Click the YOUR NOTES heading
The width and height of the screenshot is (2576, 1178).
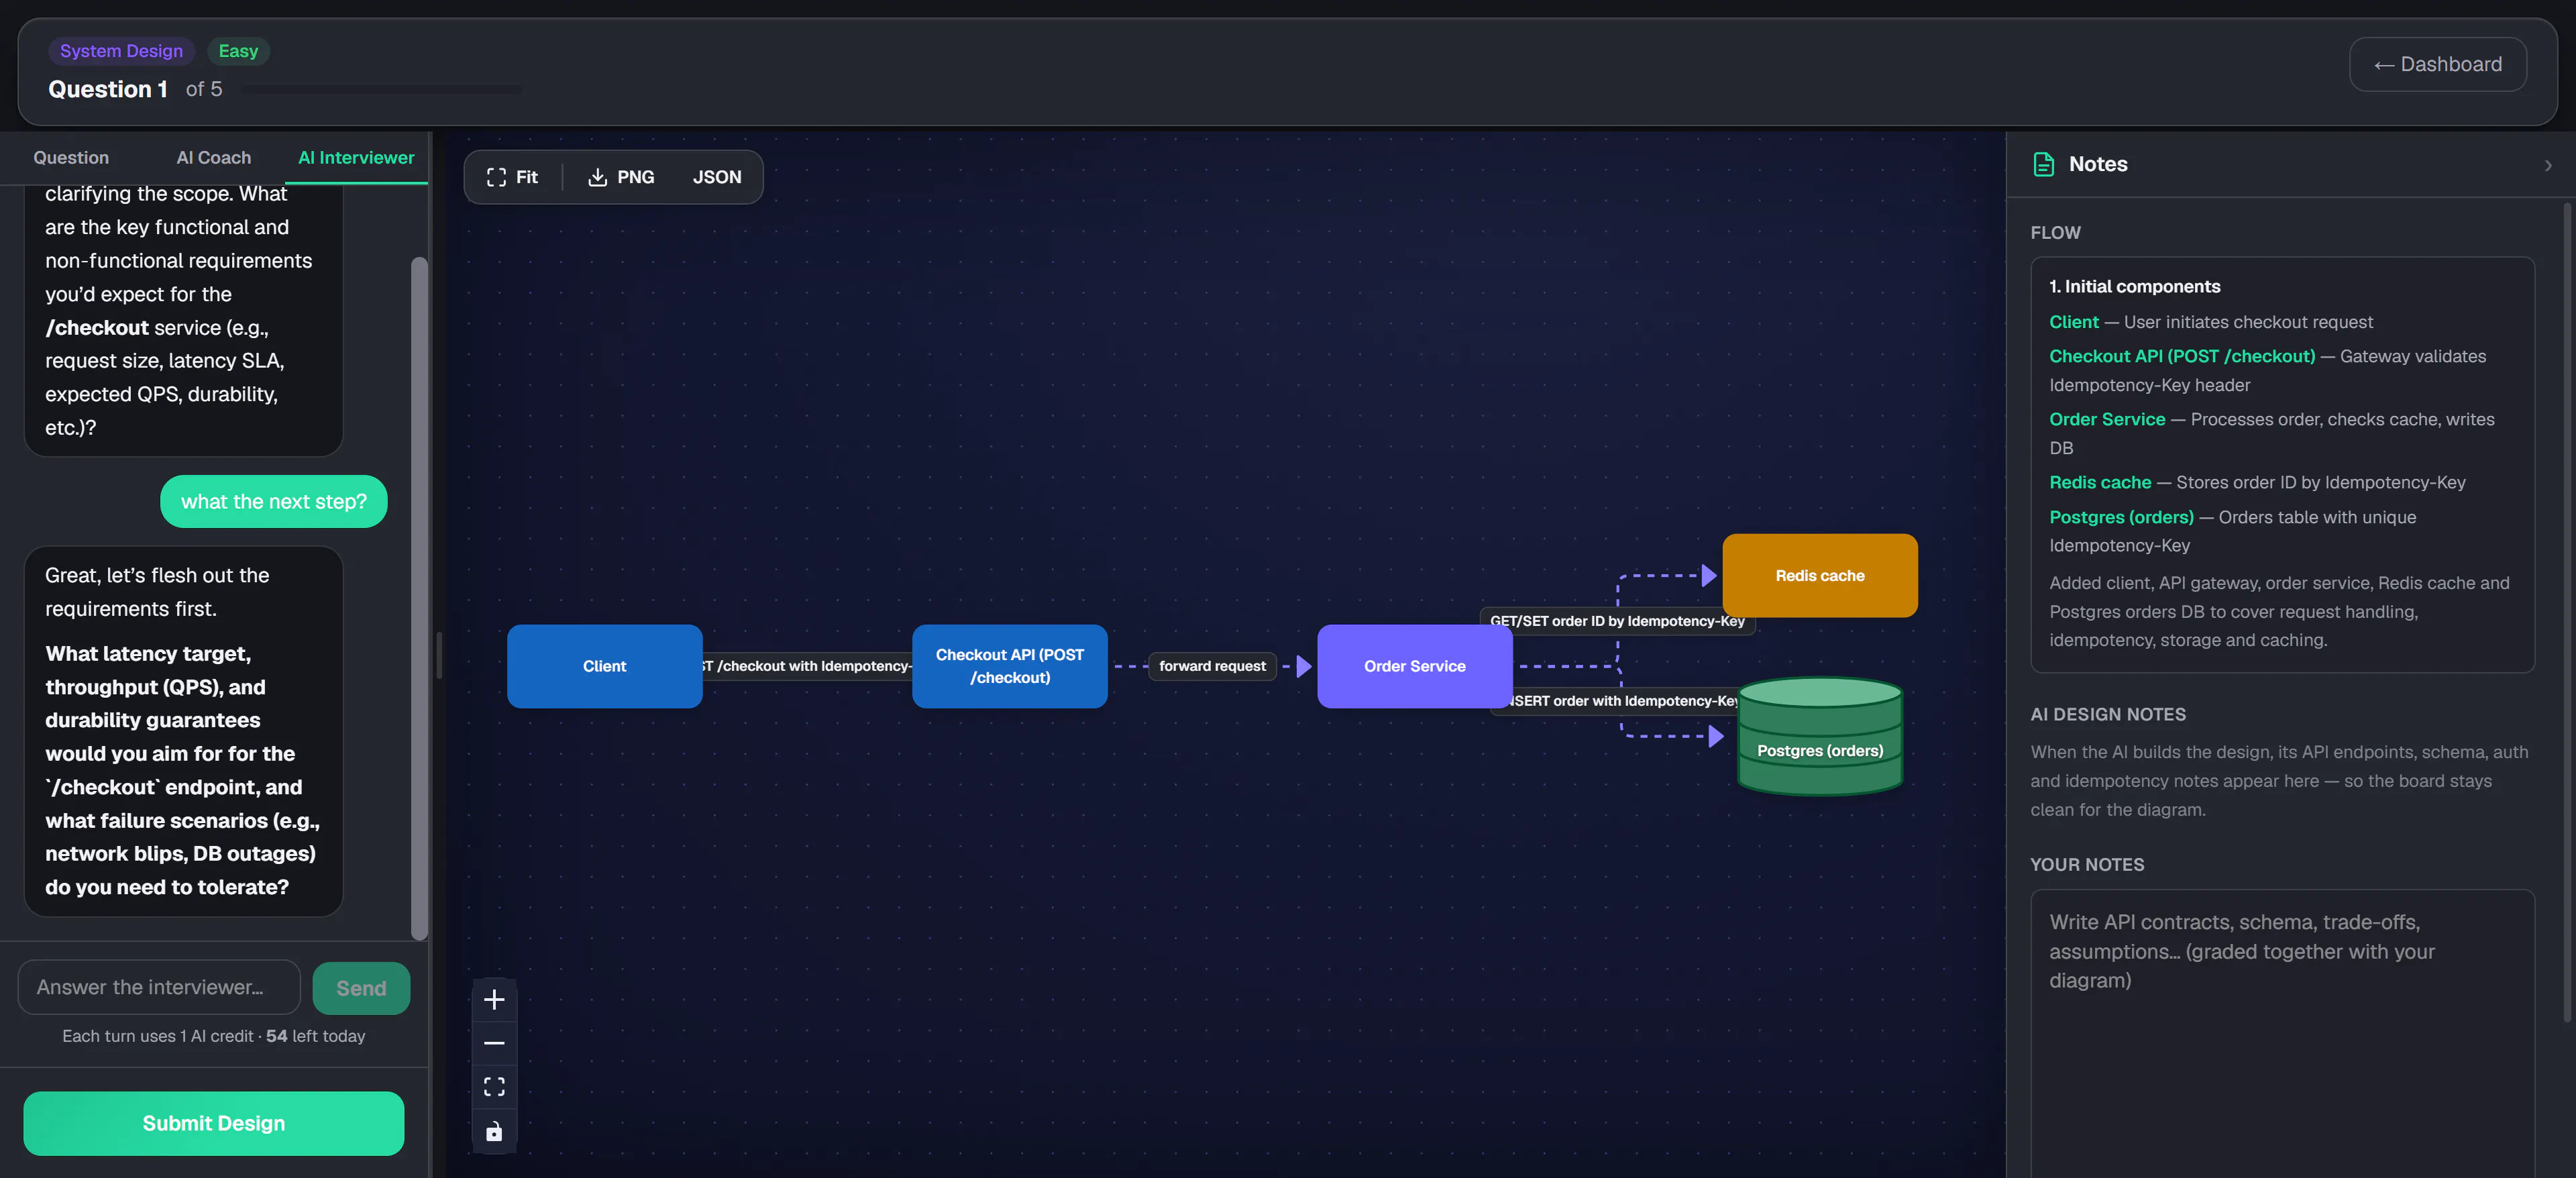(2087, 864)
